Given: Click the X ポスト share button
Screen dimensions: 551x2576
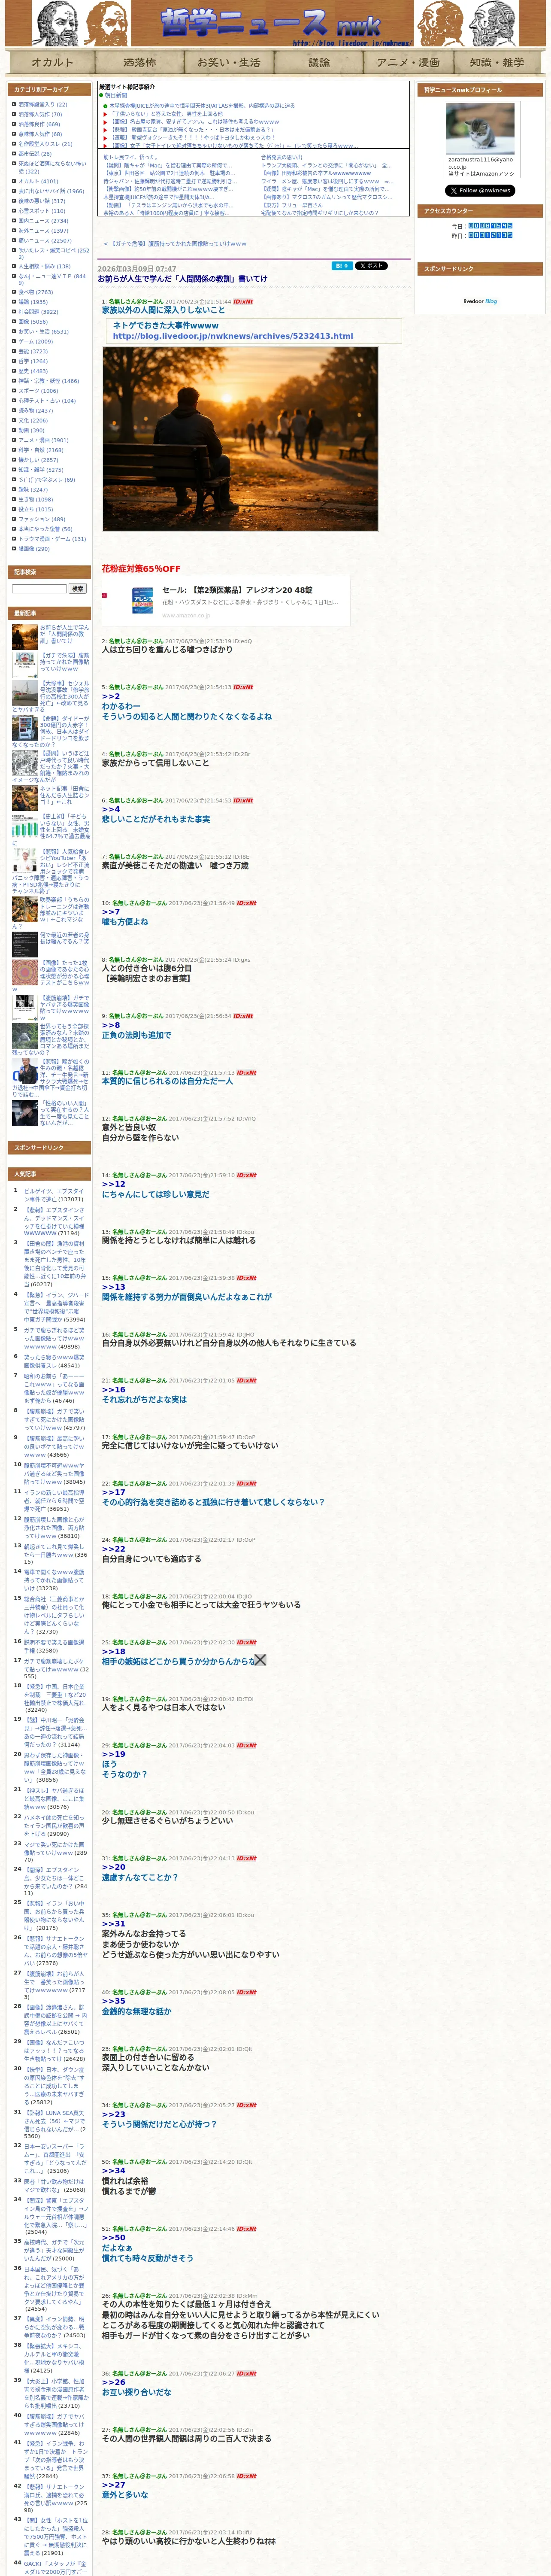Looking at the screenshot, I should pos(371,266).
